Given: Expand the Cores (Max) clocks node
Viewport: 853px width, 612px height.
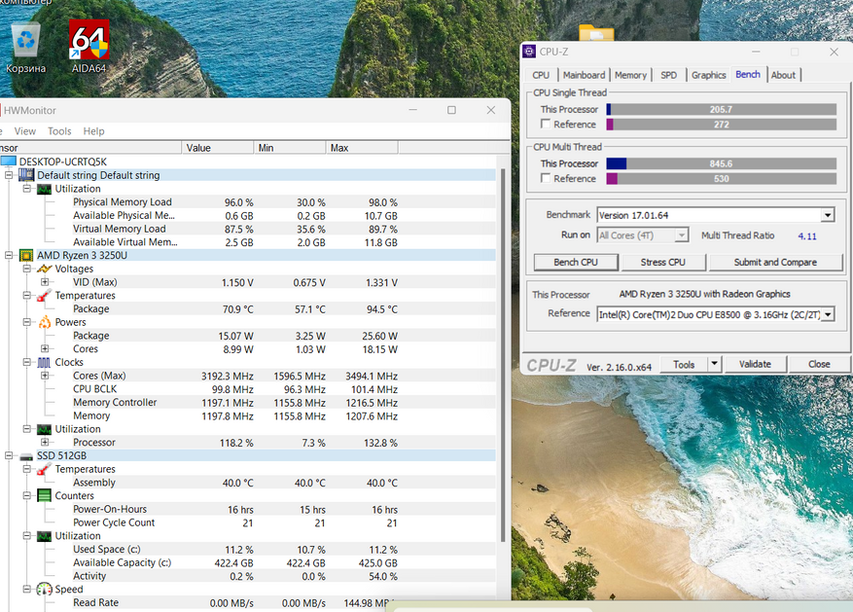Looking at the screenshot, I should click(x=45, y=376).
